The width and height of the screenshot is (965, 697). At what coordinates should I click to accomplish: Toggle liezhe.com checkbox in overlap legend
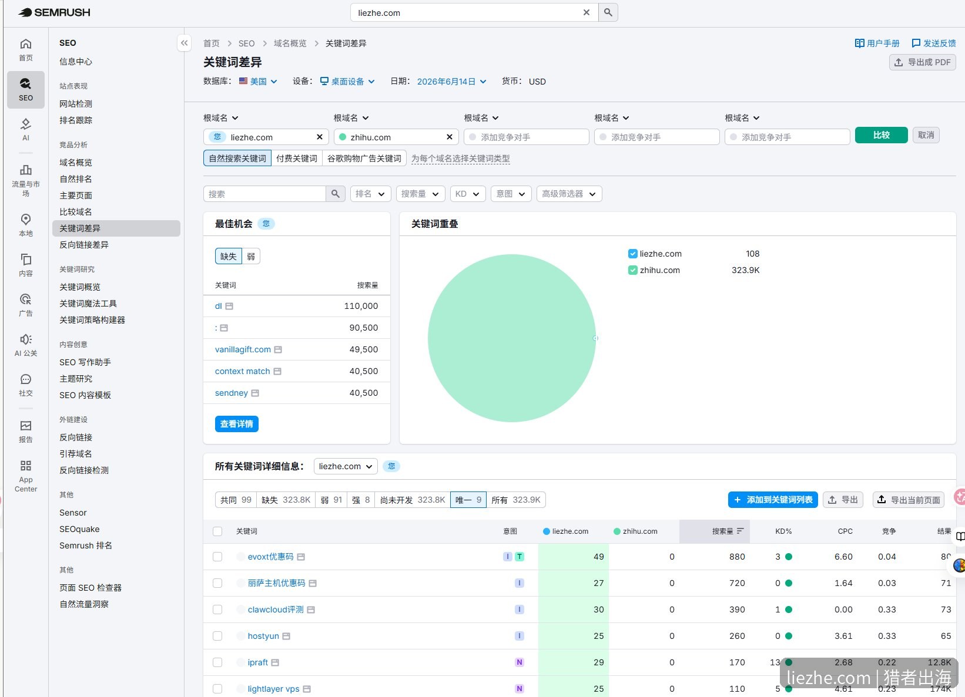pyautogui.click(x=633, y=254)
